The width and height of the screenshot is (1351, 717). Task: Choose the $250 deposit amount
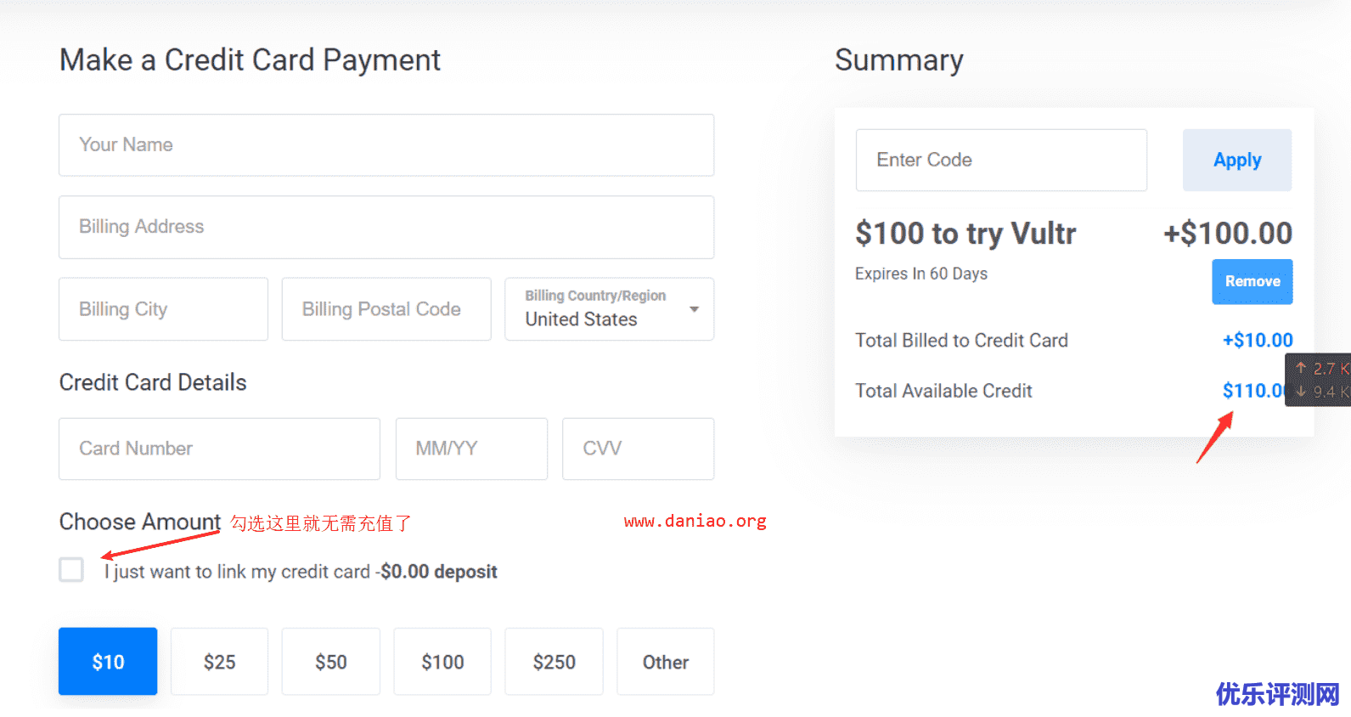[x=554, y=662]
